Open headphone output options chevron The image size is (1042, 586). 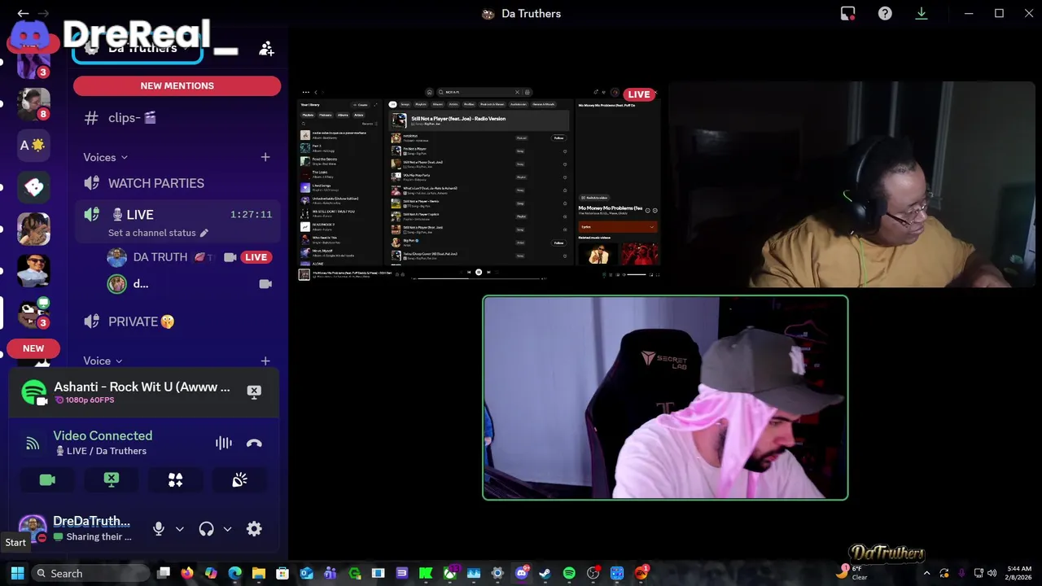pos(227,529)
